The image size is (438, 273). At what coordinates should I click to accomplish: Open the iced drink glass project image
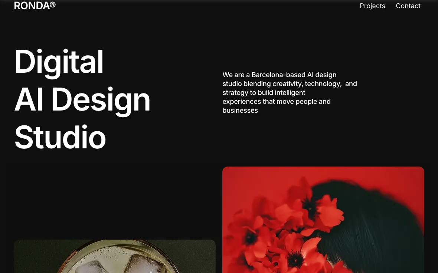pyautogui.click(x=115, y=256)
